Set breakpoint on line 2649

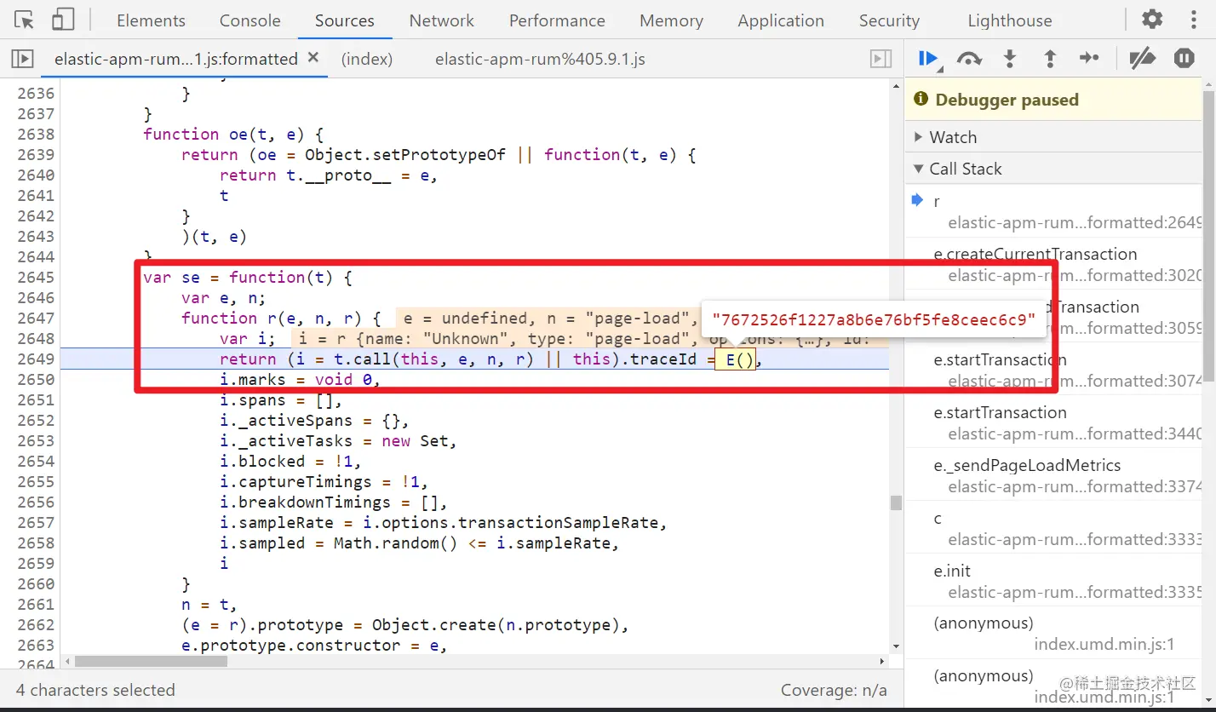[x=35, y=359]
